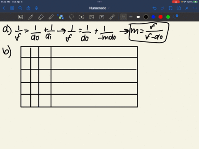The height and width of the screenshot is (149, 199).
Task: Add a new page
Action: 179,8
